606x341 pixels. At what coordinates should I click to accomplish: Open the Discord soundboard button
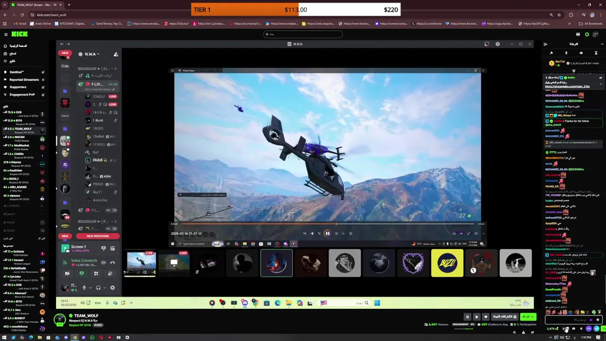pos(110,273)
